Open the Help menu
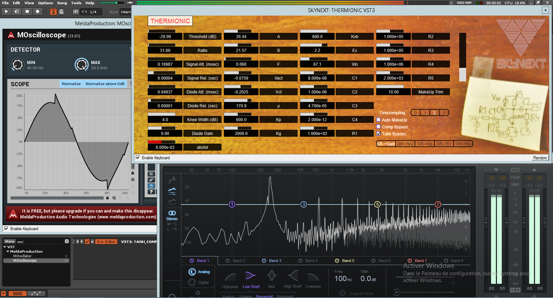This screenshot has width=553, height=298. pos(90,3)
